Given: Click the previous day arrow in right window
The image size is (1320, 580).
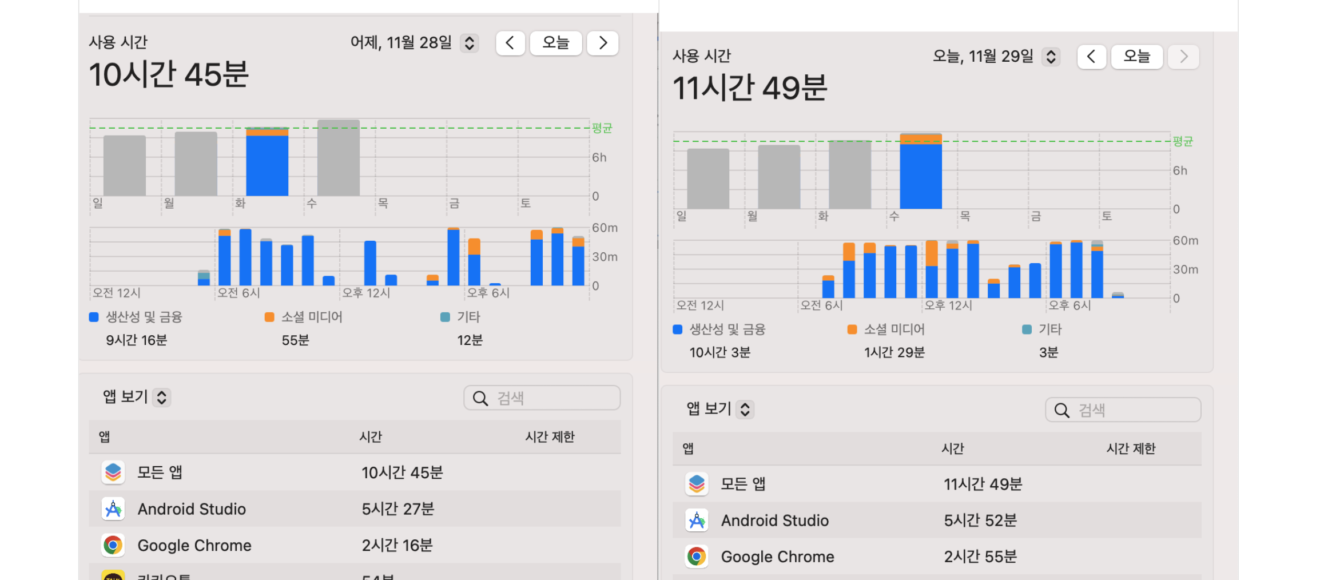Looking at the screenshot, I should [1091, 57].
